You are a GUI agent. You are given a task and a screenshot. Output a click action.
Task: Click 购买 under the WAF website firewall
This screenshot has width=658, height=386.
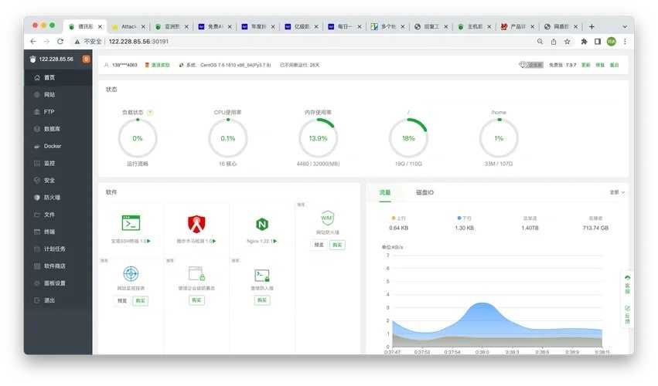click(337, 245)
